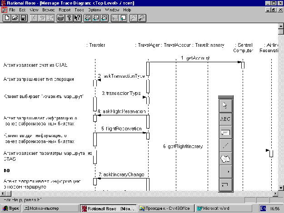The image size is (284, 213).
Task: Activate the context help arrow icon
Action: coord(77,18)
